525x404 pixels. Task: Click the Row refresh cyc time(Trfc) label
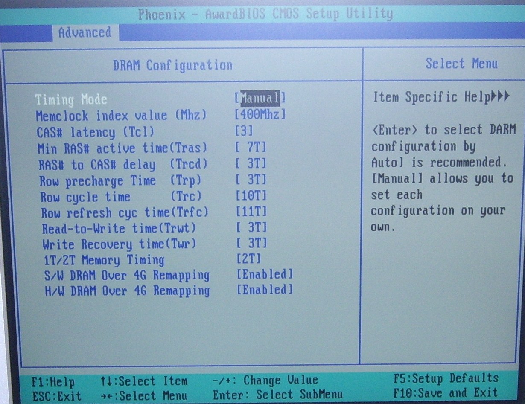(x=125, y=212)
